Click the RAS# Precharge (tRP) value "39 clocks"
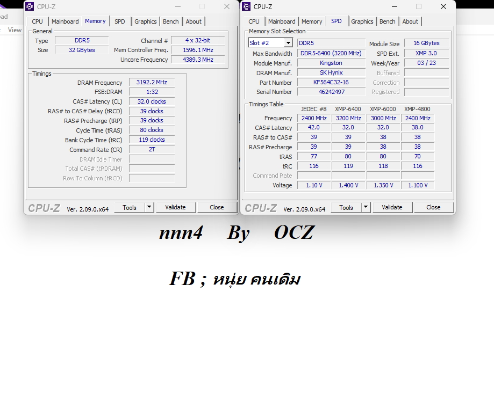 152,120
